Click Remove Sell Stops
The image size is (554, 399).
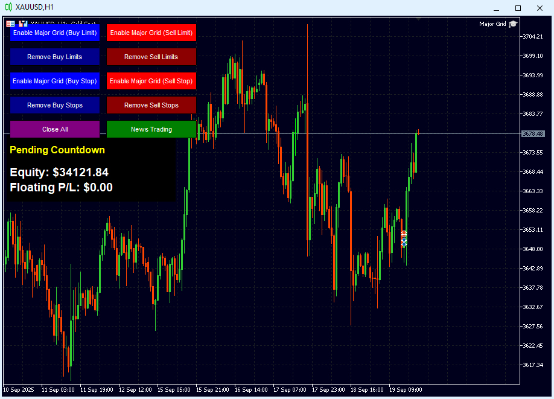click(x=151, y=105)
